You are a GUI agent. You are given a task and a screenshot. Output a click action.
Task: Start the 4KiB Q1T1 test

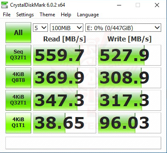coord(18,123)
